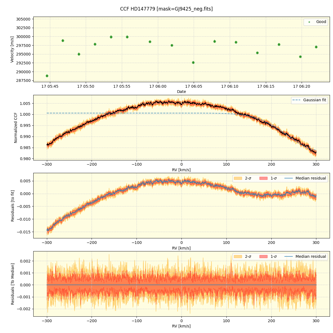333x333 pixels.
Task: Click the '305000' velocity tick label
Action: 23,19
